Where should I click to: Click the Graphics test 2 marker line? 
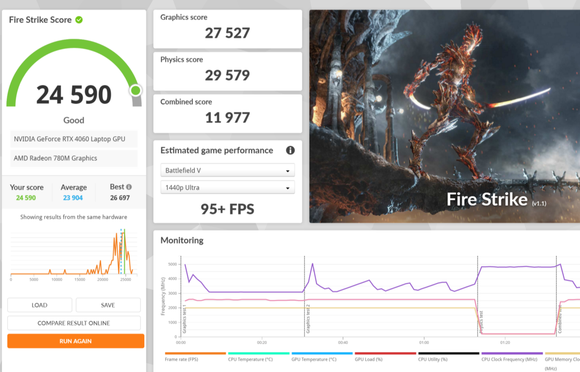(304, 296)
